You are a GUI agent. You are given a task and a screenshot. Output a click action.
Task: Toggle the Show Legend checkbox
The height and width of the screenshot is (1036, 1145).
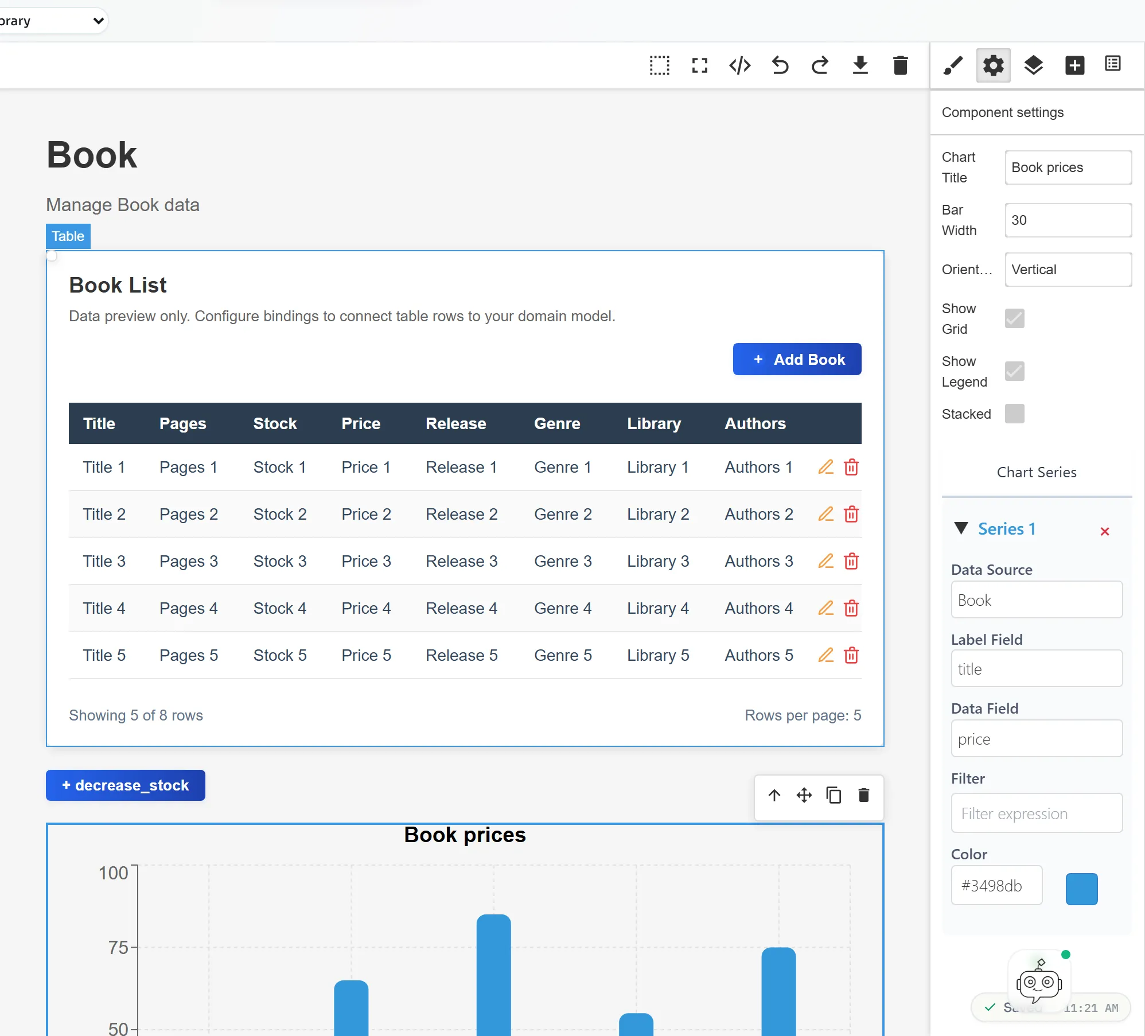pos(1015,371)
